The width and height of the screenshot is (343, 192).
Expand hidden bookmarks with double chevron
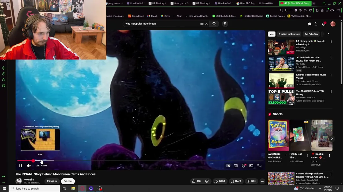pyautogui.click(x=340, y=16)
